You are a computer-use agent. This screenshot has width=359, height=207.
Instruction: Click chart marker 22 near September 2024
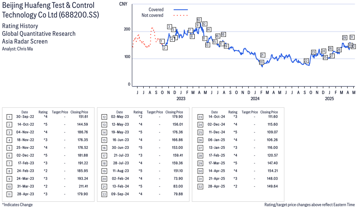(306, 60)
